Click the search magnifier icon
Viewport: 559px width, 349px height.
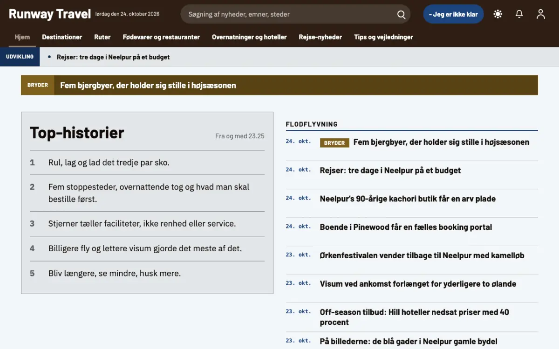click(401, 14)
